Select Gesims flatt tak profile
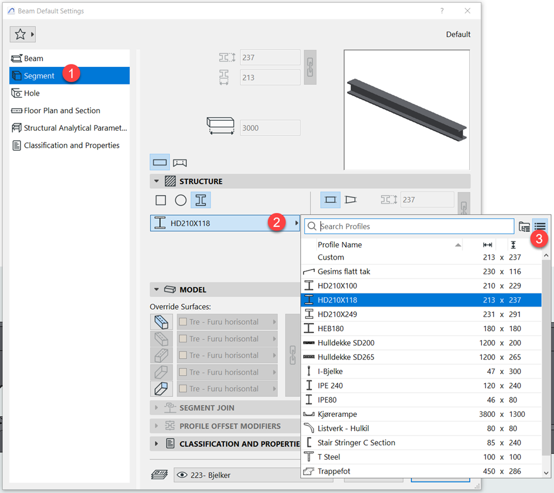The height and width of the screenshot is (493, 554). point(421,271)
